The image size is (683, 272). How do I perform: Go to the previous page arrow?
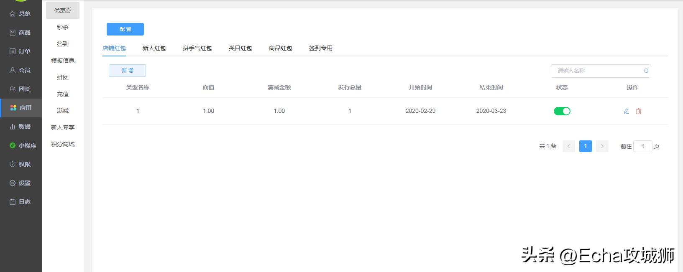coord(568,146)
